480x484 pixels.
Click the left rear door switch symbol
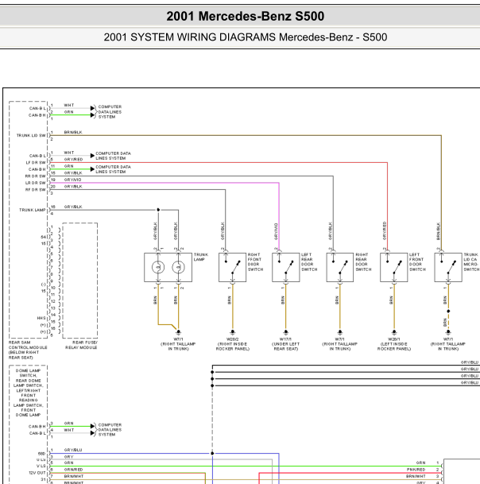coord(286,267)
